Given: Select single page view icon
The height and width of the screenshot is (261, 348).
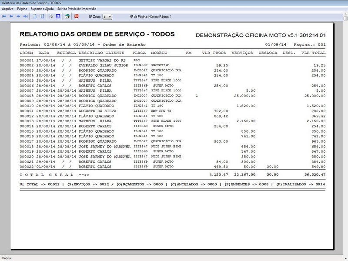Looking at the screenshot, I should (x=35, y=17).
